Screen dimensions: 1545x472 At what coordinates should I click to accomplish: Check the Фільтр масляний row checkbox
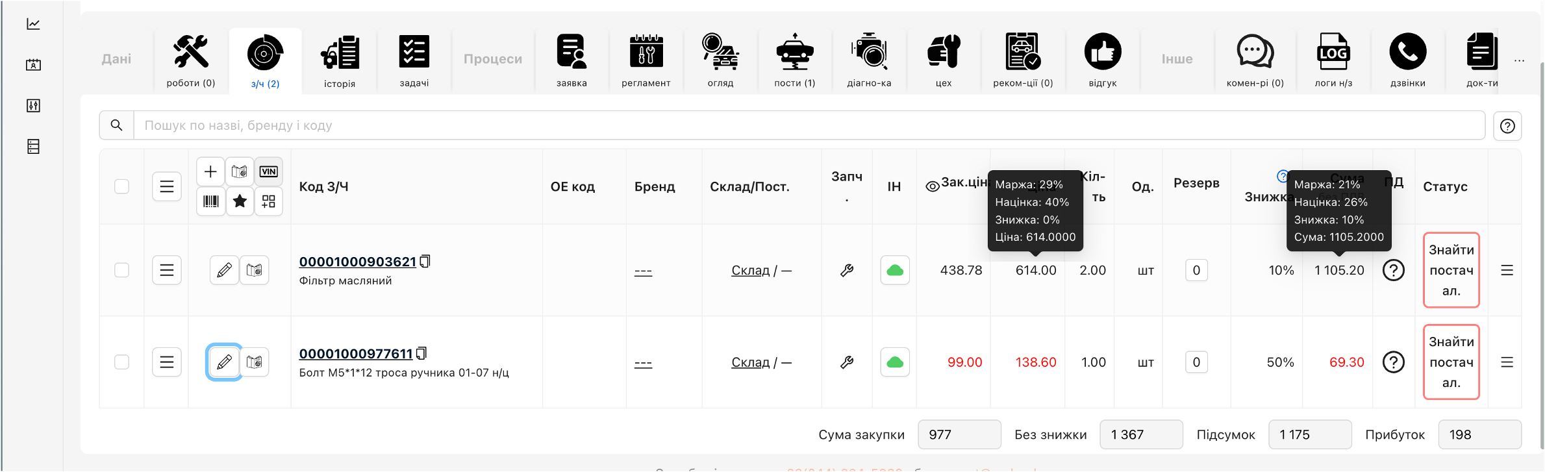121,270
